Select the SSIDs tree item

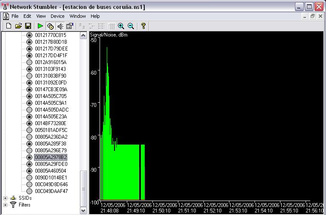coord(25,198)
